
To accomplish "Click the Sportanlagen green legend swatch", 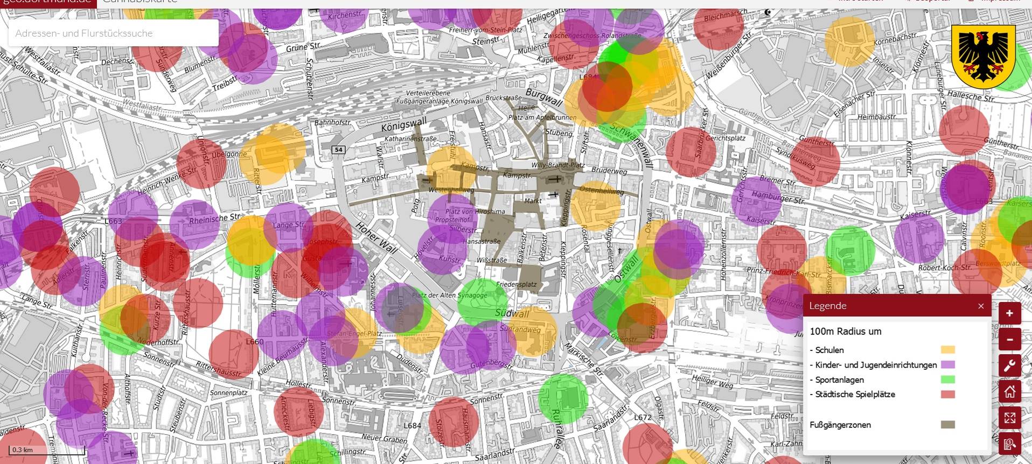I will pos(947,379).
